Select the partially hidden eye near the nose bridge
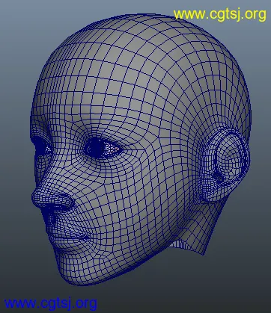This screenshot has width=271, height=313. [43, 147]
